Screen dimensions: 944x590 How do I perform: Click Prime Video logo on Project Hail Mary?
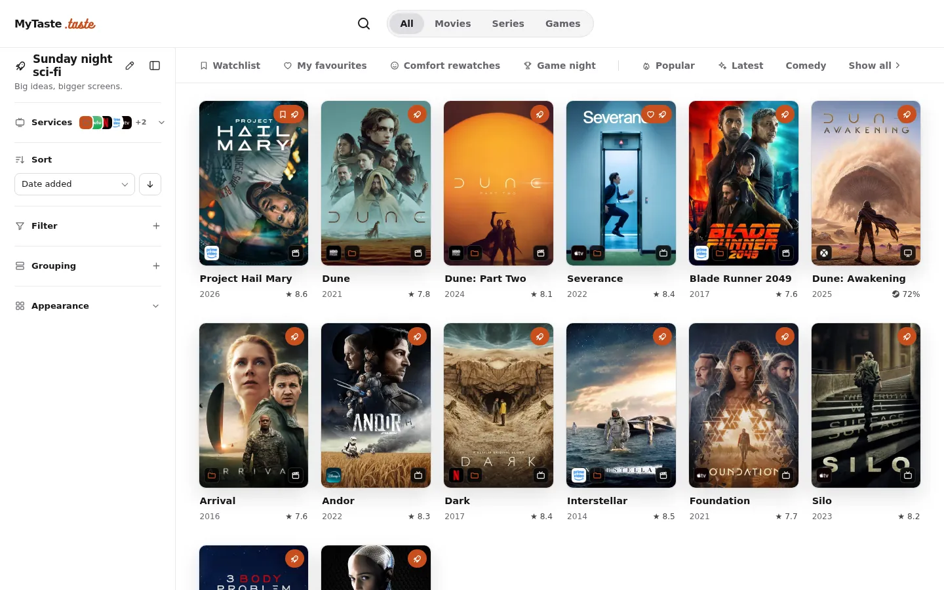click(212, 253)
